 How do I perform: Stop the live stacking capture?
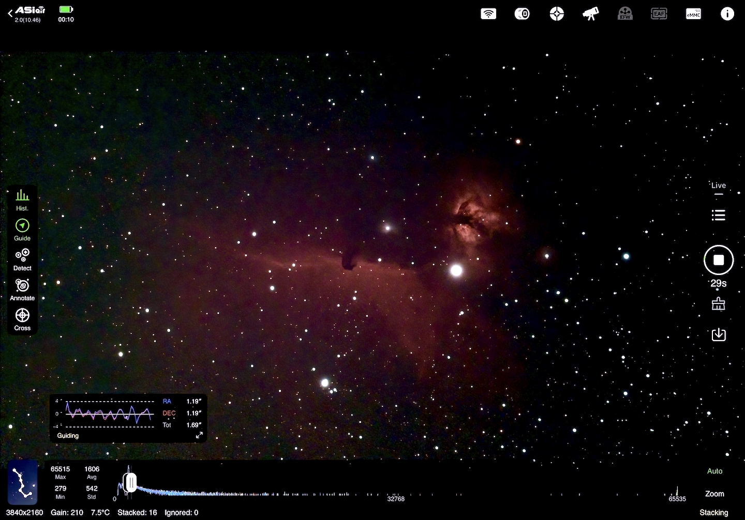click(719, 260)
